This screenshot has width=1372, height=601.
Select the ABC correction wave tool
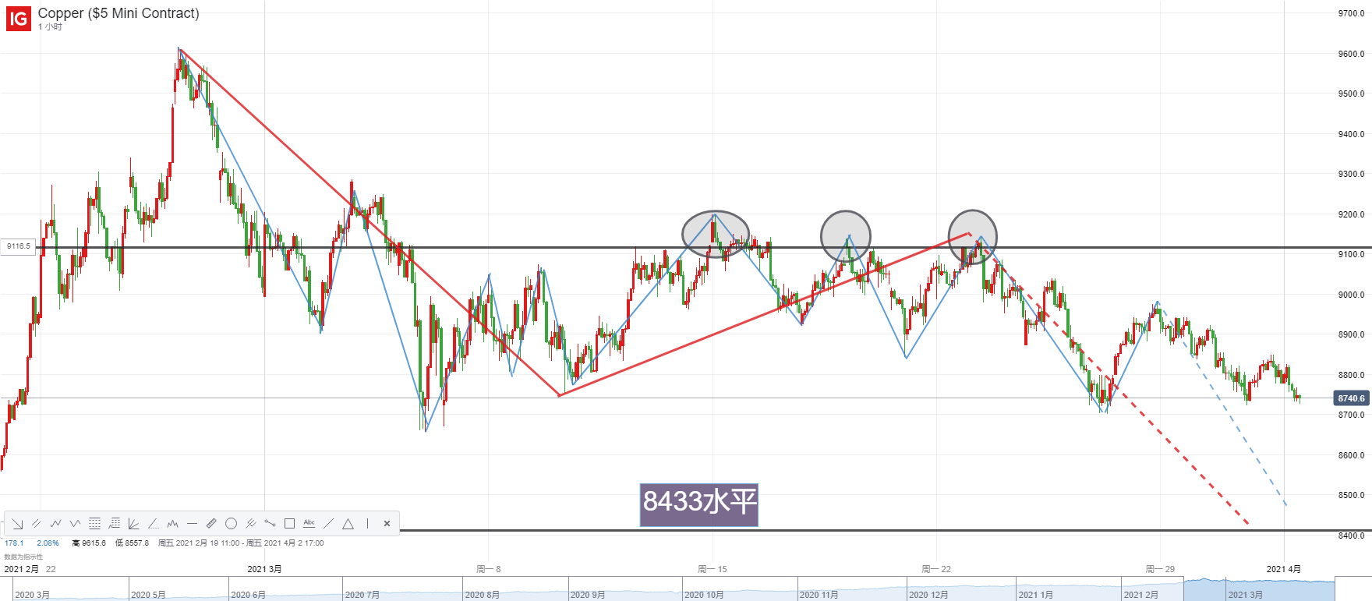point(75,524)
